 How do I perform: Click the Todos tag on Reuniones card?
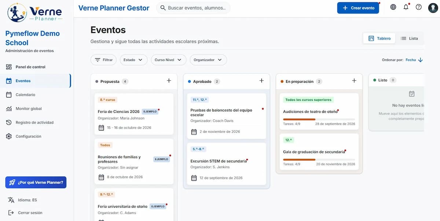(105, 145)
